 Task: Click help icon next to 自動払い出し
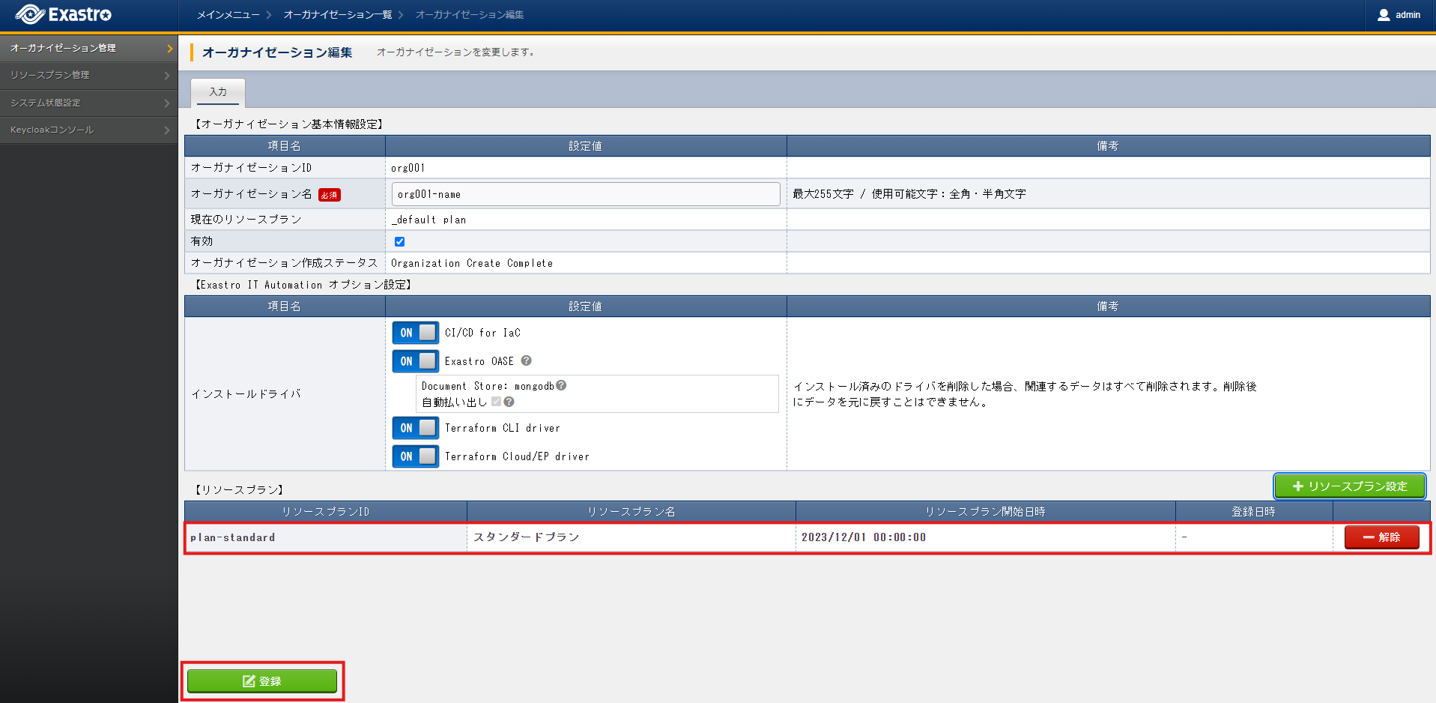[509, 402]
